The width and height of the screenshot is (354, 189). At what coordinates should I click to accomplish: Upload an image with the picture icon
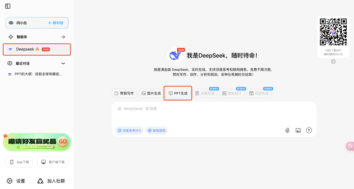(298, 130)
